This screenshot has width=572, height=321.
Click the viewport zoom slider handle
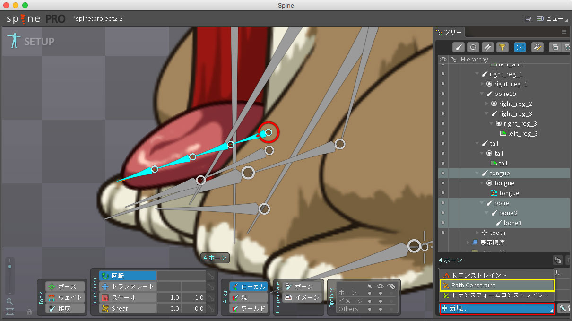click(x=10, y=267)
